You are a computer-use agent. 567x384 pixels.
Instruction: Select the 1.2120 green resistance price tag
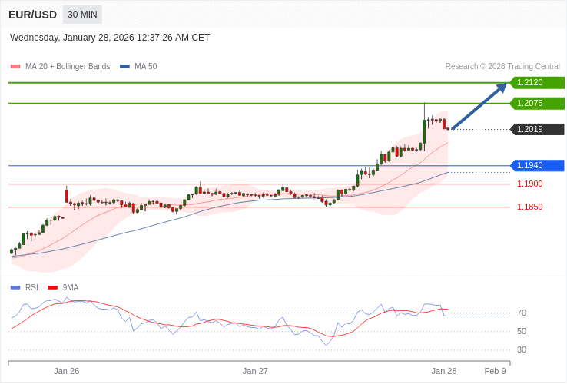pyautogui.click(x=538, y=82)
